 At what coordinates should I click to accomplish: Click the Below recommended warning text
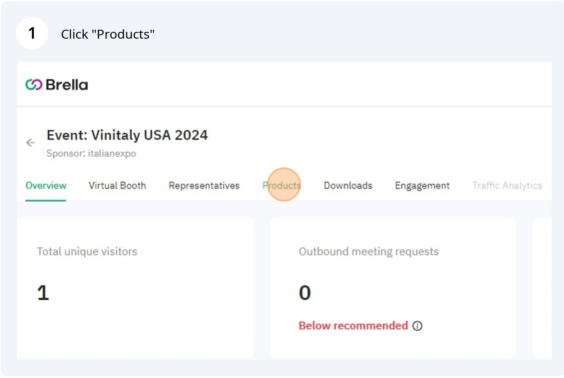[x=353, y=326]
